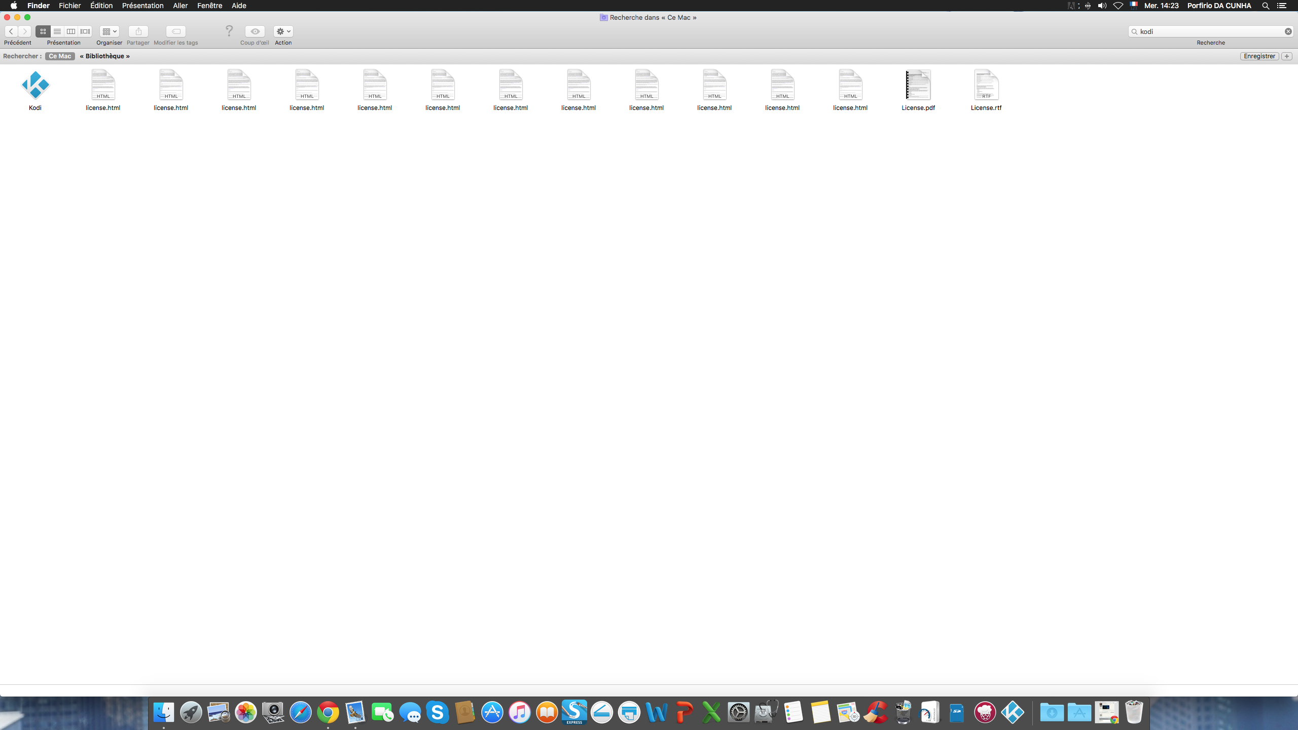
Task: Switch to Cover Flow view mode
Action: (x=85, y=31)
